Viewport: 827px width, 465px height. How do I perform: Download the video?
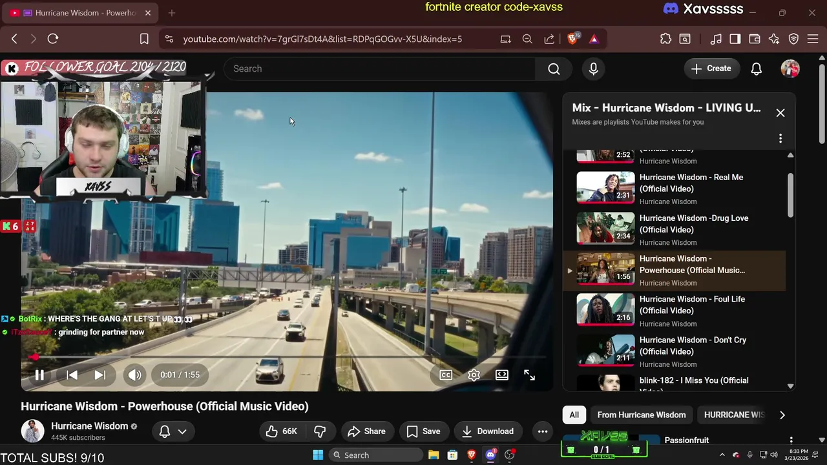[488, 431]
